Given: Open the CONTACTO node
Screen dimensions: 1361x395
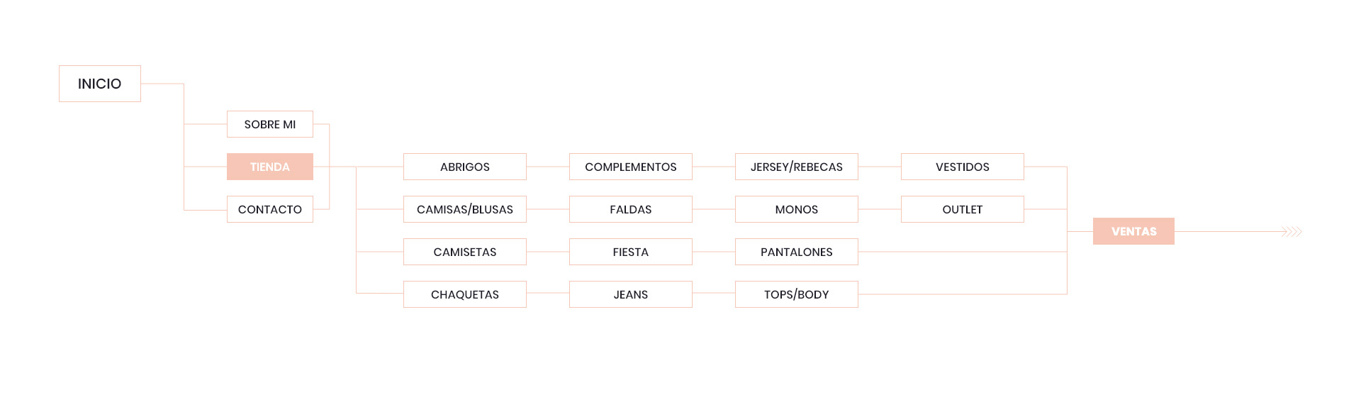Looking at the screenshot, I should [x=270, y=209].
